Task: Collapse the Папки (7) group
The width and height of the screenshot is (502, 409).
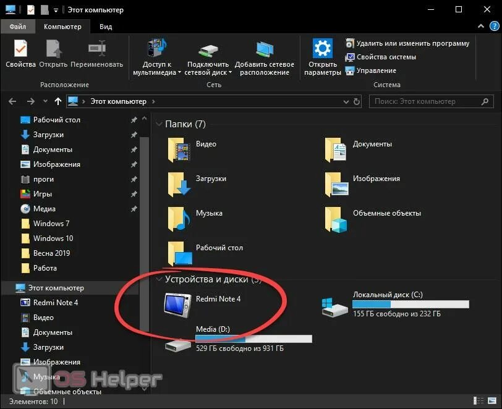Action: point(158,124)
